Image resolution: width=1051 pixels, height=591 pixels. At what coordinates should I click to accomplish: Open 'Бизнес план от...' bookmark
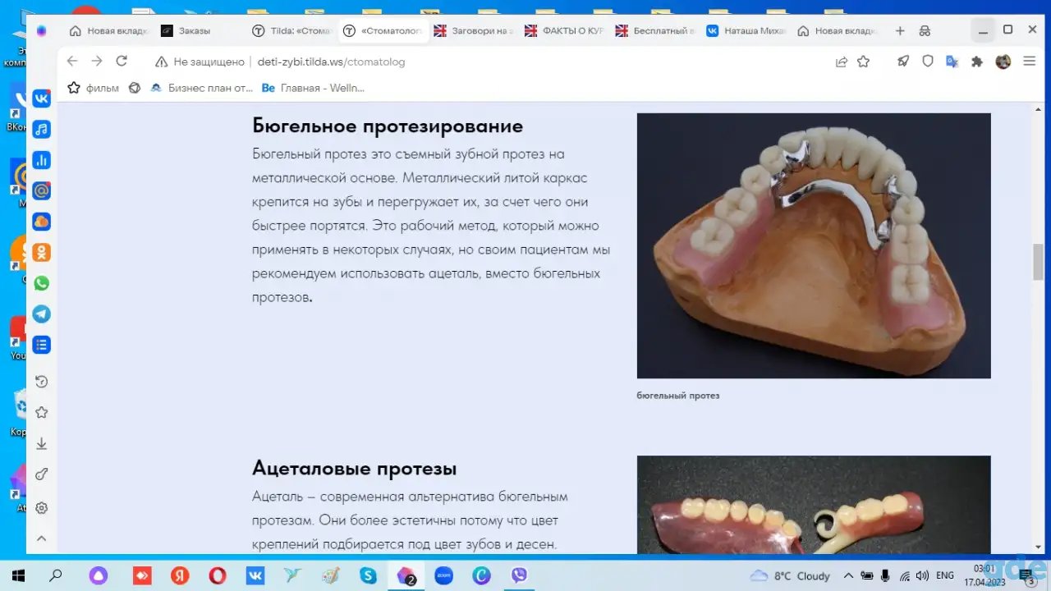pyautogui.click(x=201, y=88)
